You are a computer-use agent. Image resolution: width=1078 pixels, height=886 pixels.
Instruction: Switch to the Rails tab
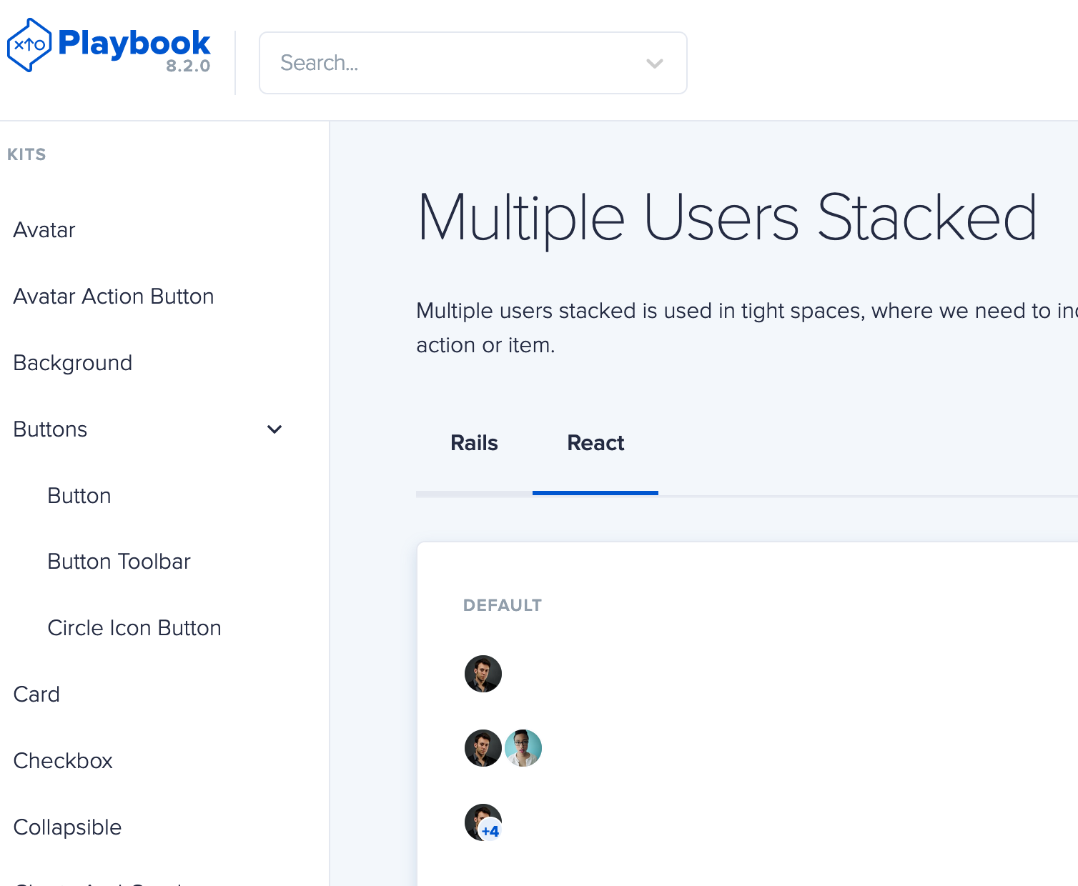pyautogui.click(x=473, y=443)
